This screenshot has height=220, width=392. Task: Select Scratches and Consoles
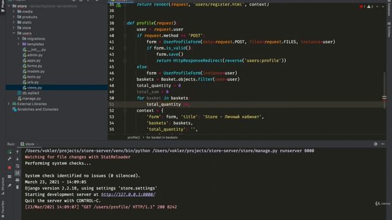[36, 109]
